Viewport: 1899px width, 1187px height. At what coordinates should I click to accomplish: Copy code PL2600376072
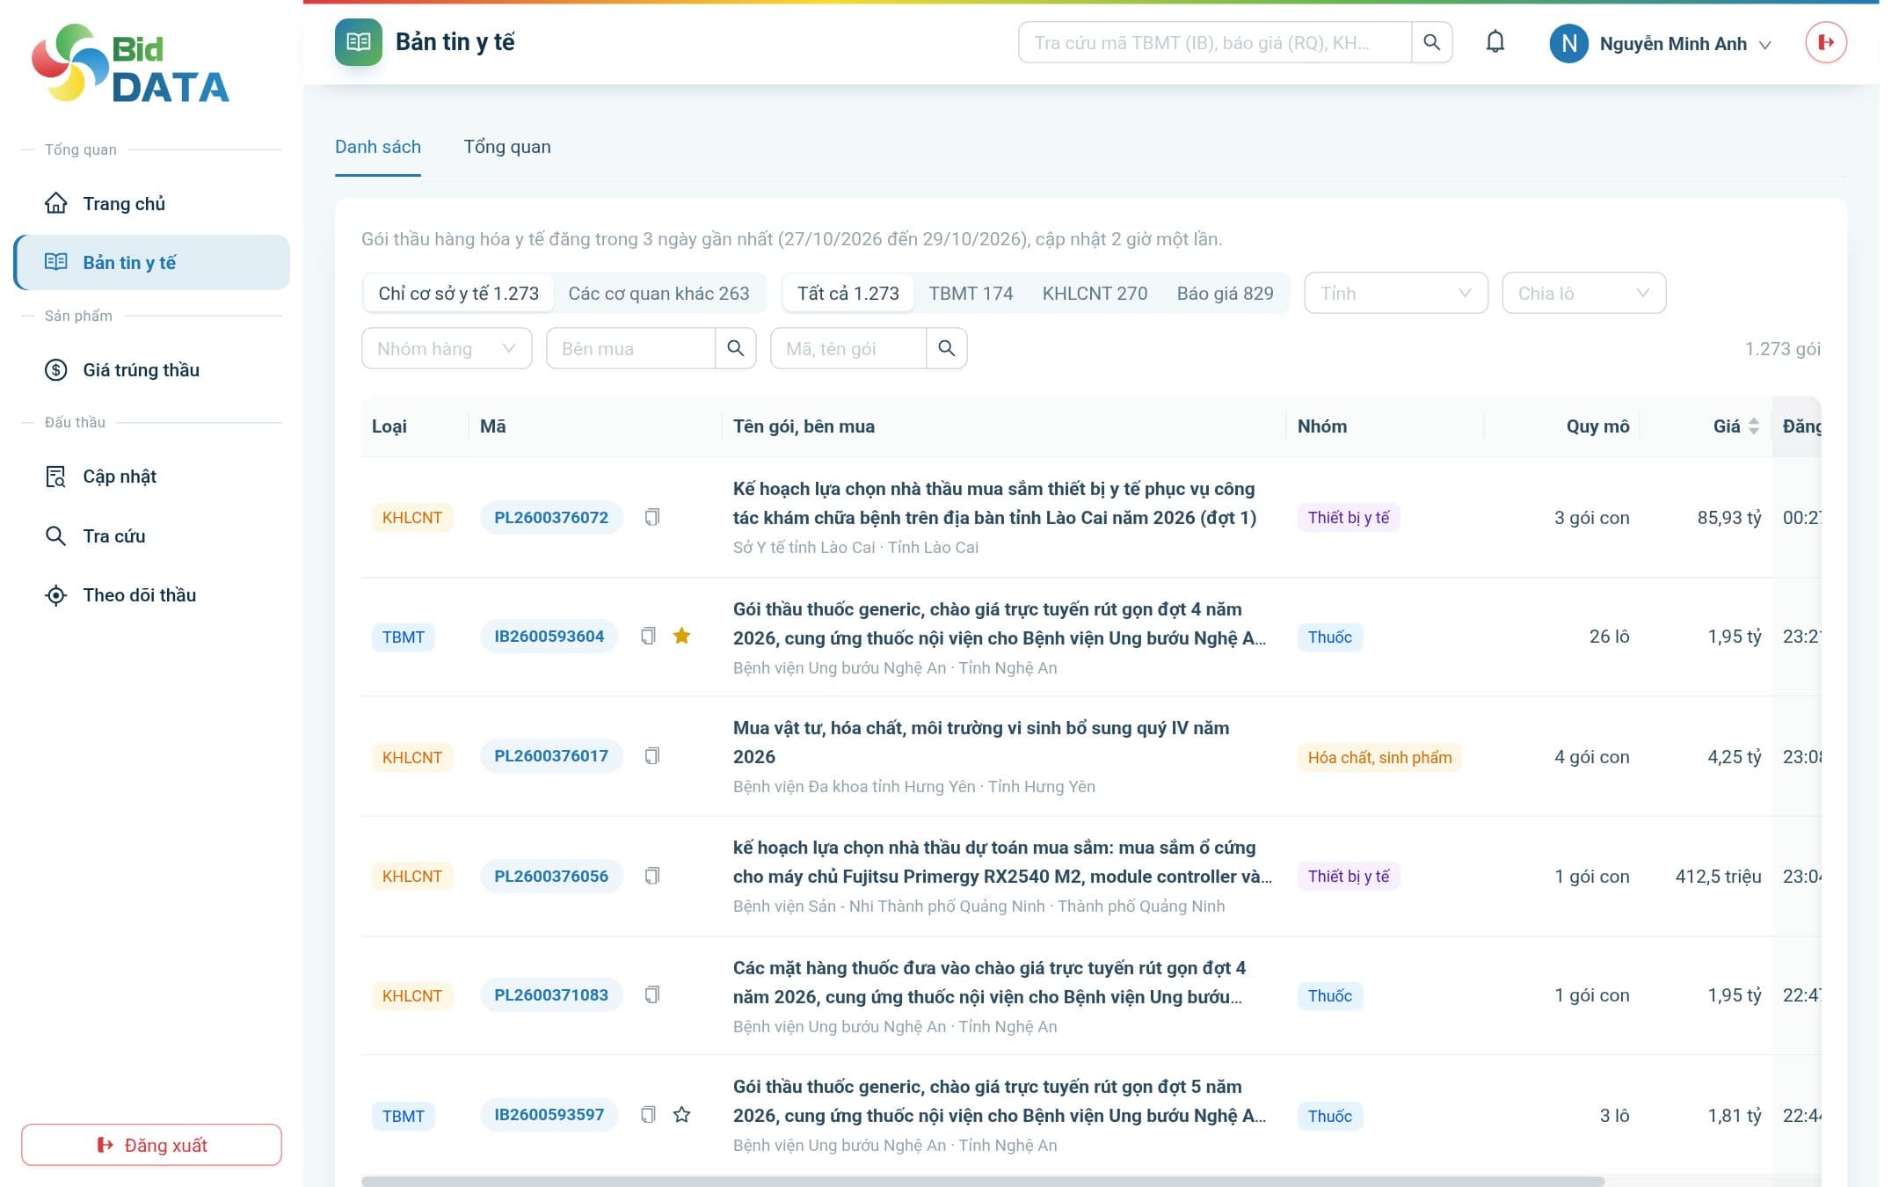pos(652,517)
